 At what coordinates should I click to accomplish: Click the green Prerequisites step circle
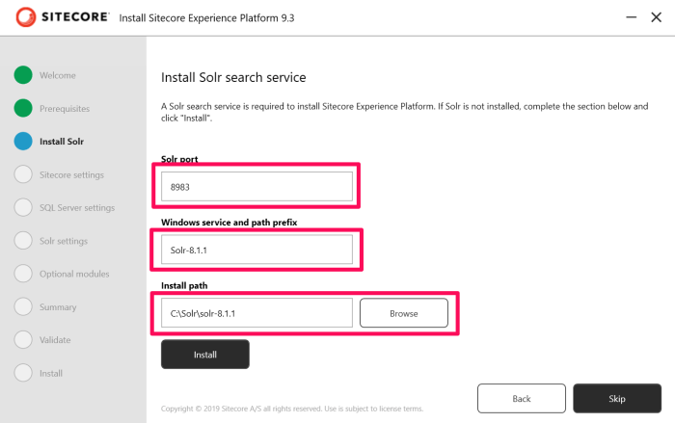click(x=23, y=108)
